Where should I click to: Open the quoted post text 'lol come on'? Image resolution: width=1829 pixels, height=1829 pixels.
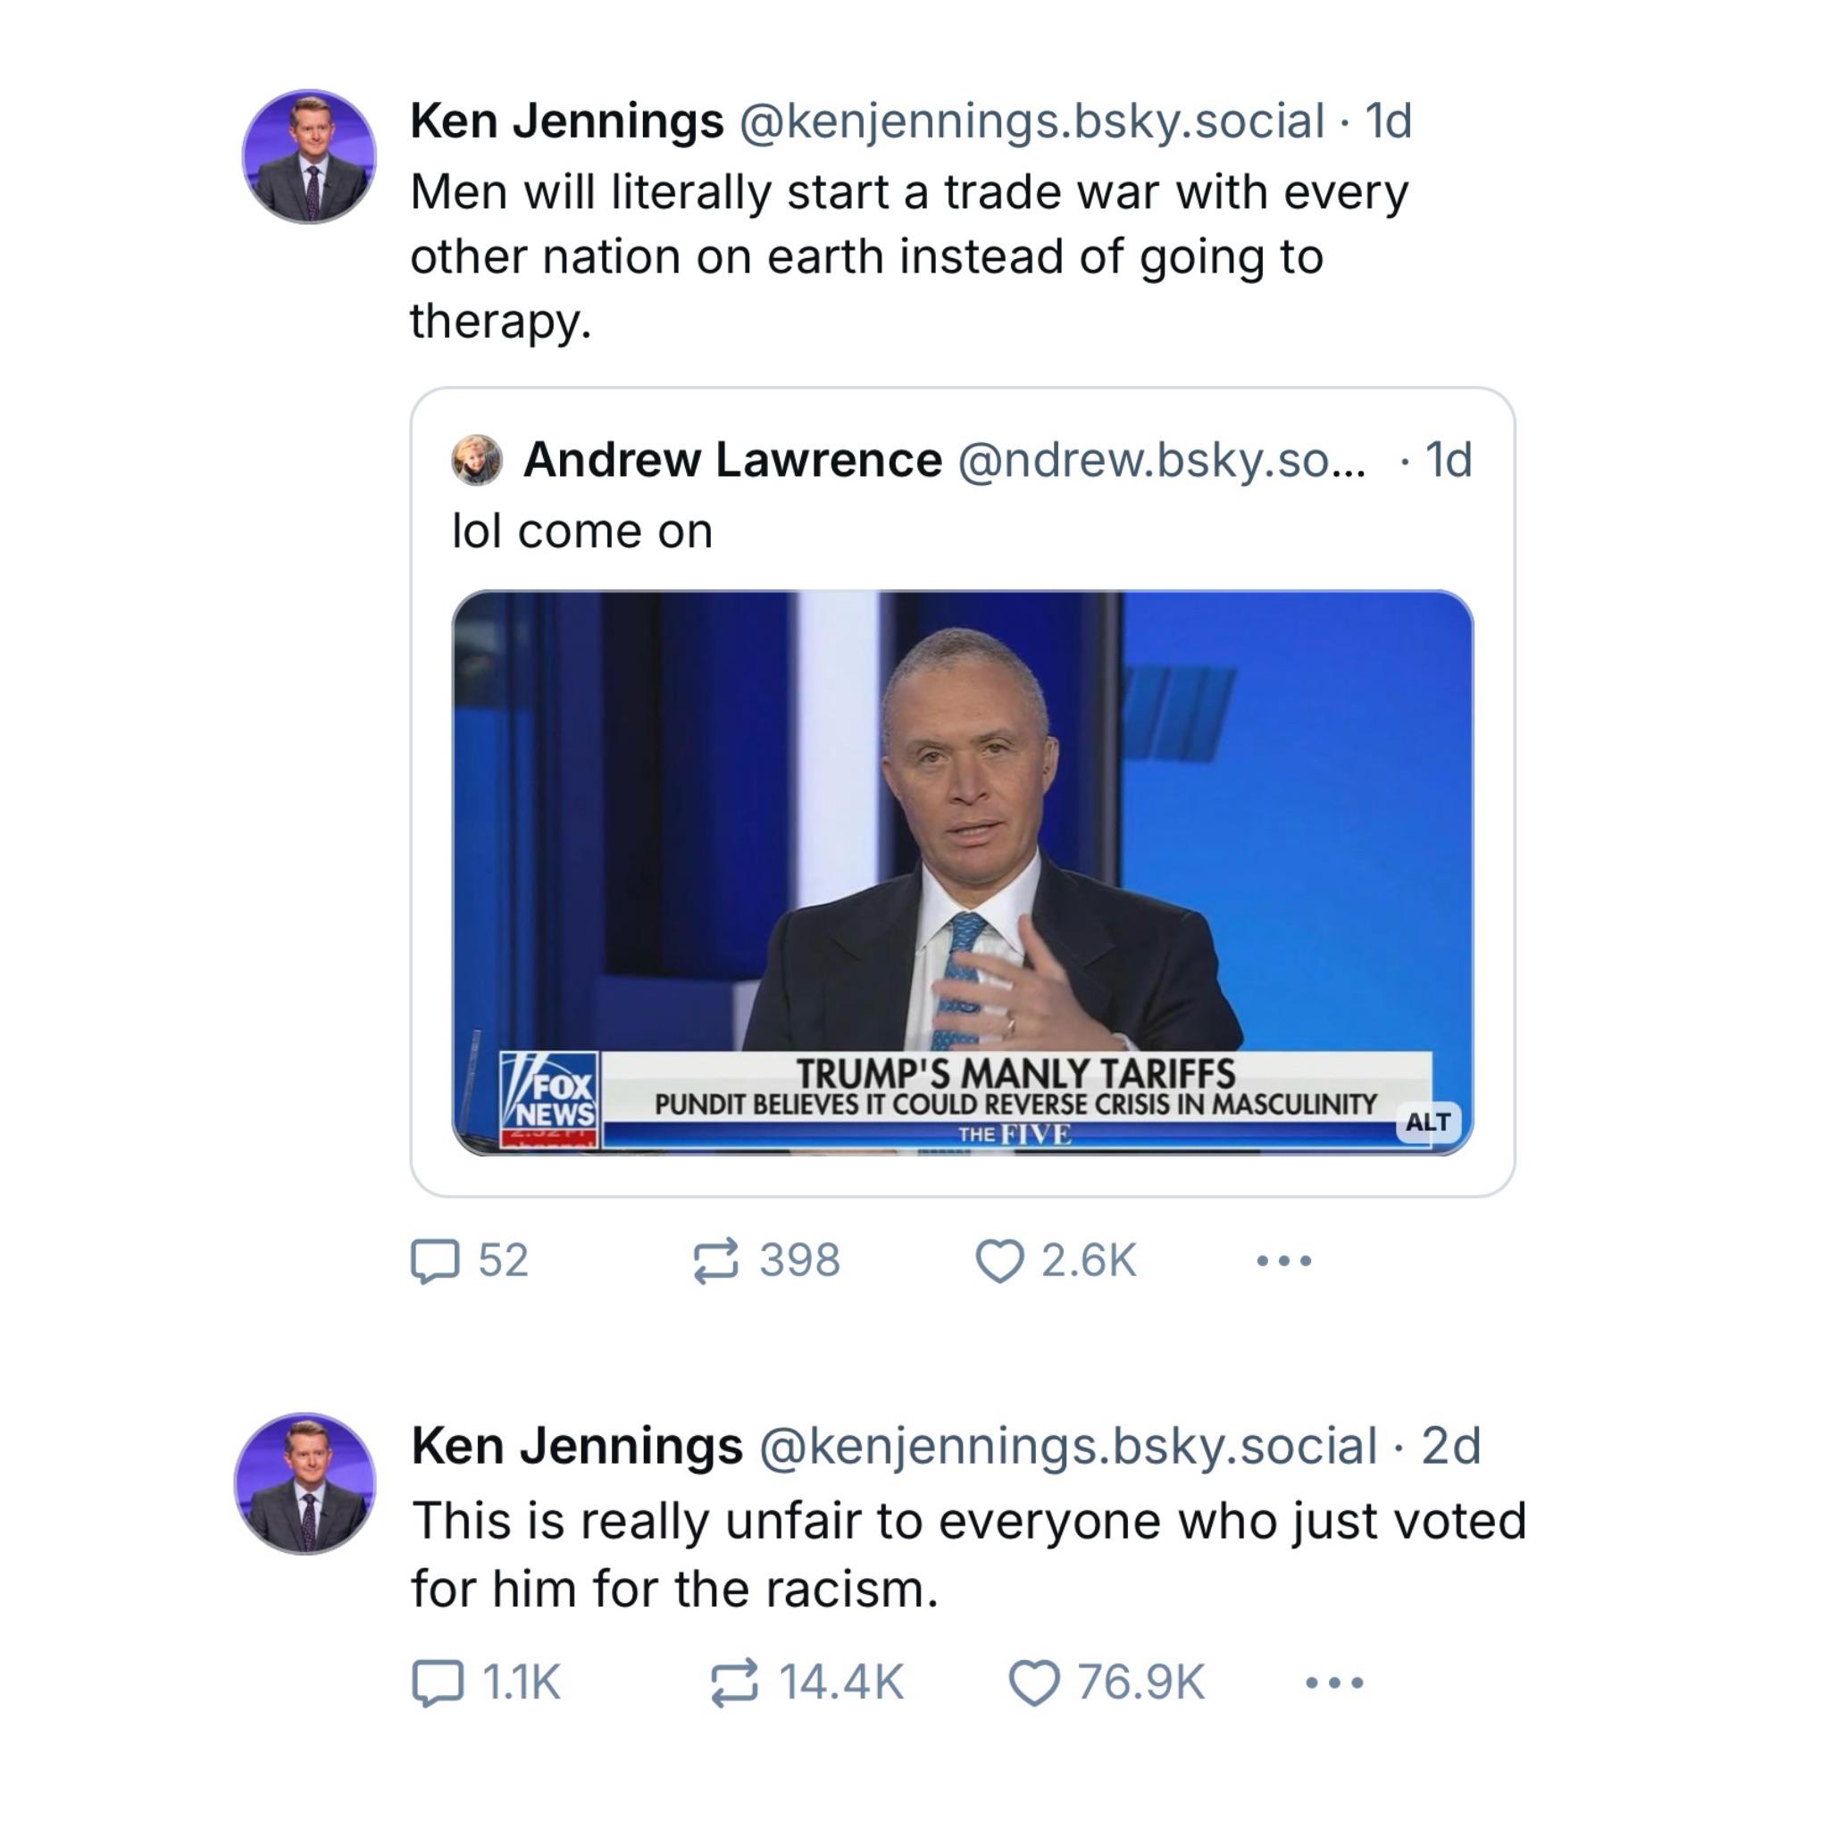click(582, 531)
